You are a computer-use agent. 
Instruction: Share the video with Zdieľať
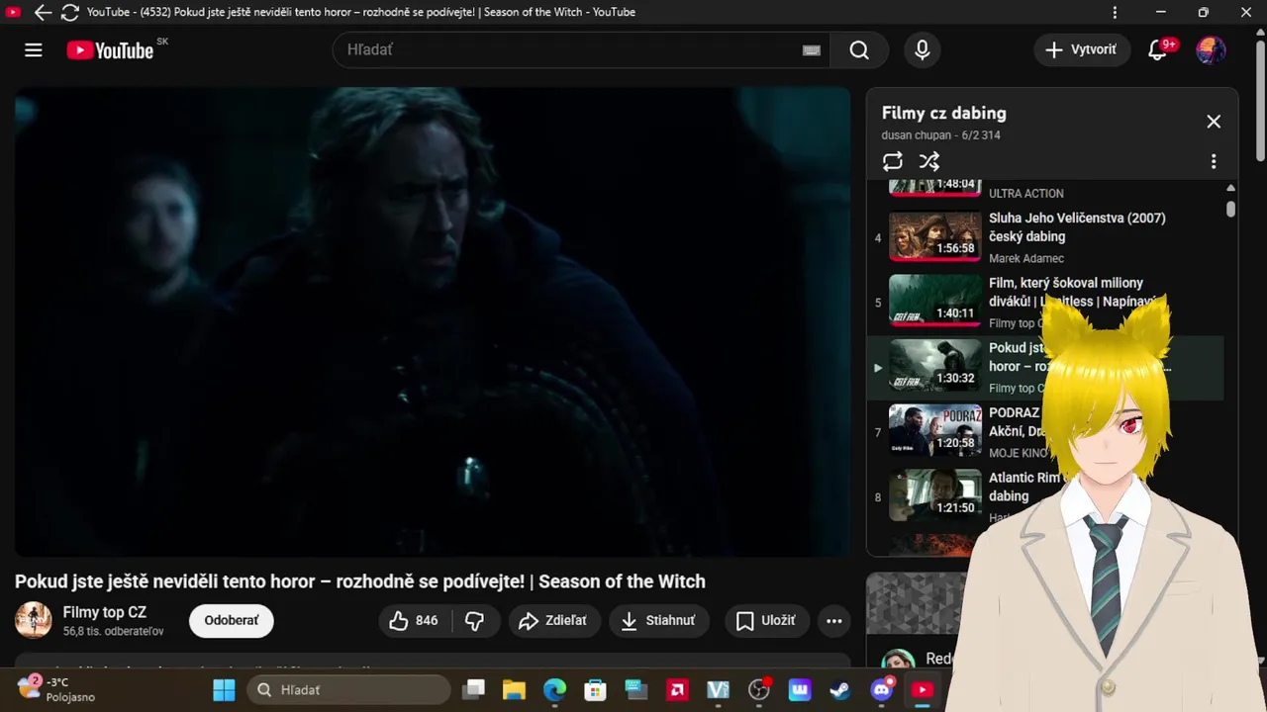[x=554, y=620]
